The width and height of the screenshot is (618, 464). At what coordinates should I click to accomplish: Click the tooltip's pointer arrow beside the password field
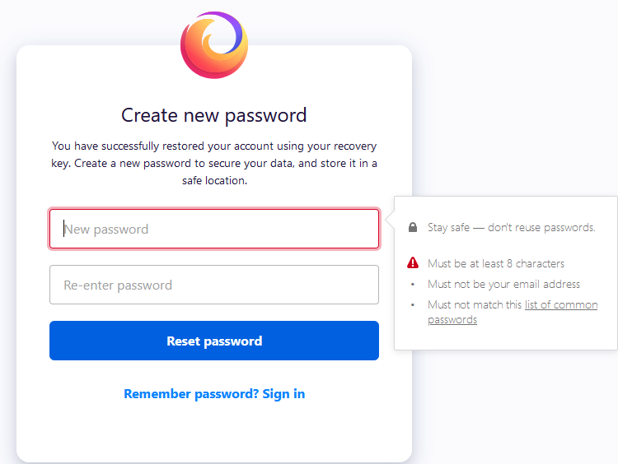[x=390, y=220]
